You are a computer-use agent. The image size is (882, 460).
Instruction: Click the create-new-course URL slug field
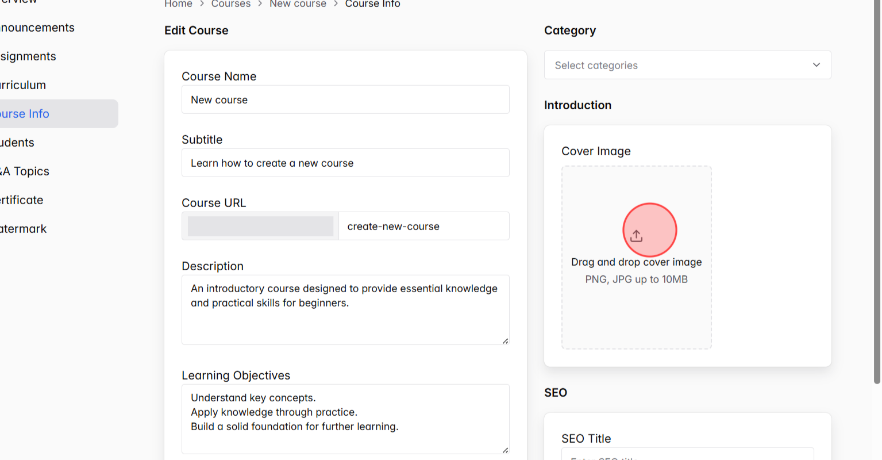(x=423, y=226)
